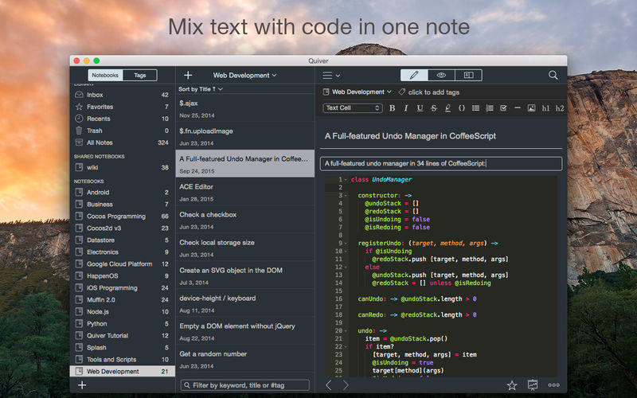Toggle bold formatting in the toolbar

392,108
